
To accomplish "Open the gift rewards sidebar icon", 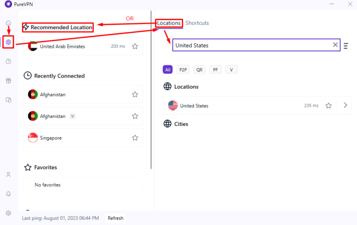I will click(x=8, y=80).
